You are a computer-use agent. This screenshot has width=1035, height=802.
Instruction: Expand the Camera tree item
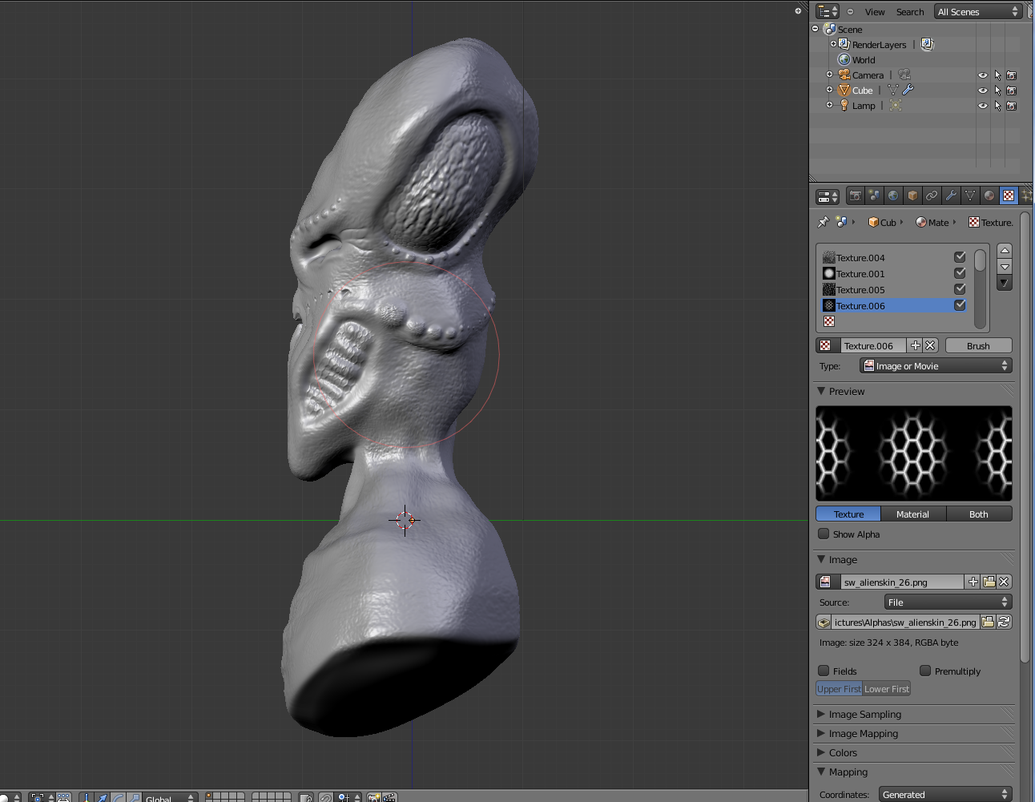pyautogui.click(x=830, y=75)
